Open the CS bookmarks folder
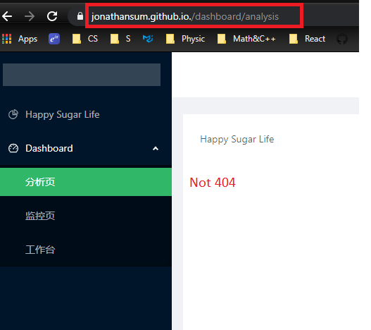371x330 pixels. [84, 39]
